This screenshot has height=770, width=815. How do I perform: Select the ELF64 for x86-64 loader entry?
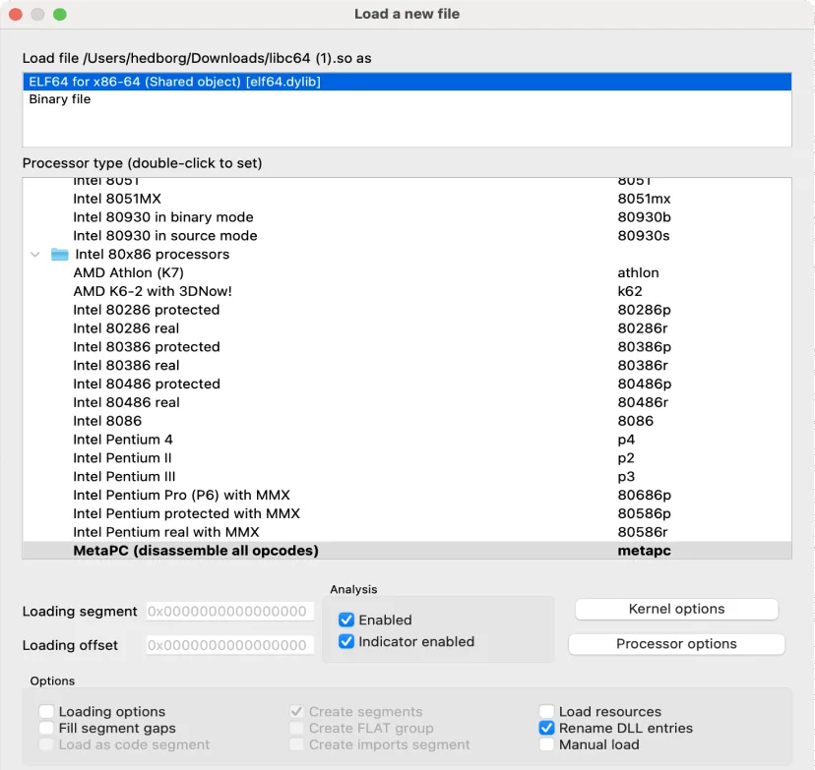tap(407, 82)
